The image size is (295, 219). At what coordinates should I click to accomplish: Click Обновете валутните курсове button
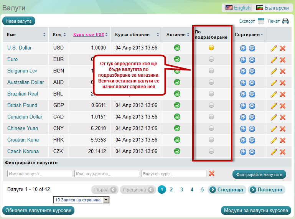click(38, 210)
